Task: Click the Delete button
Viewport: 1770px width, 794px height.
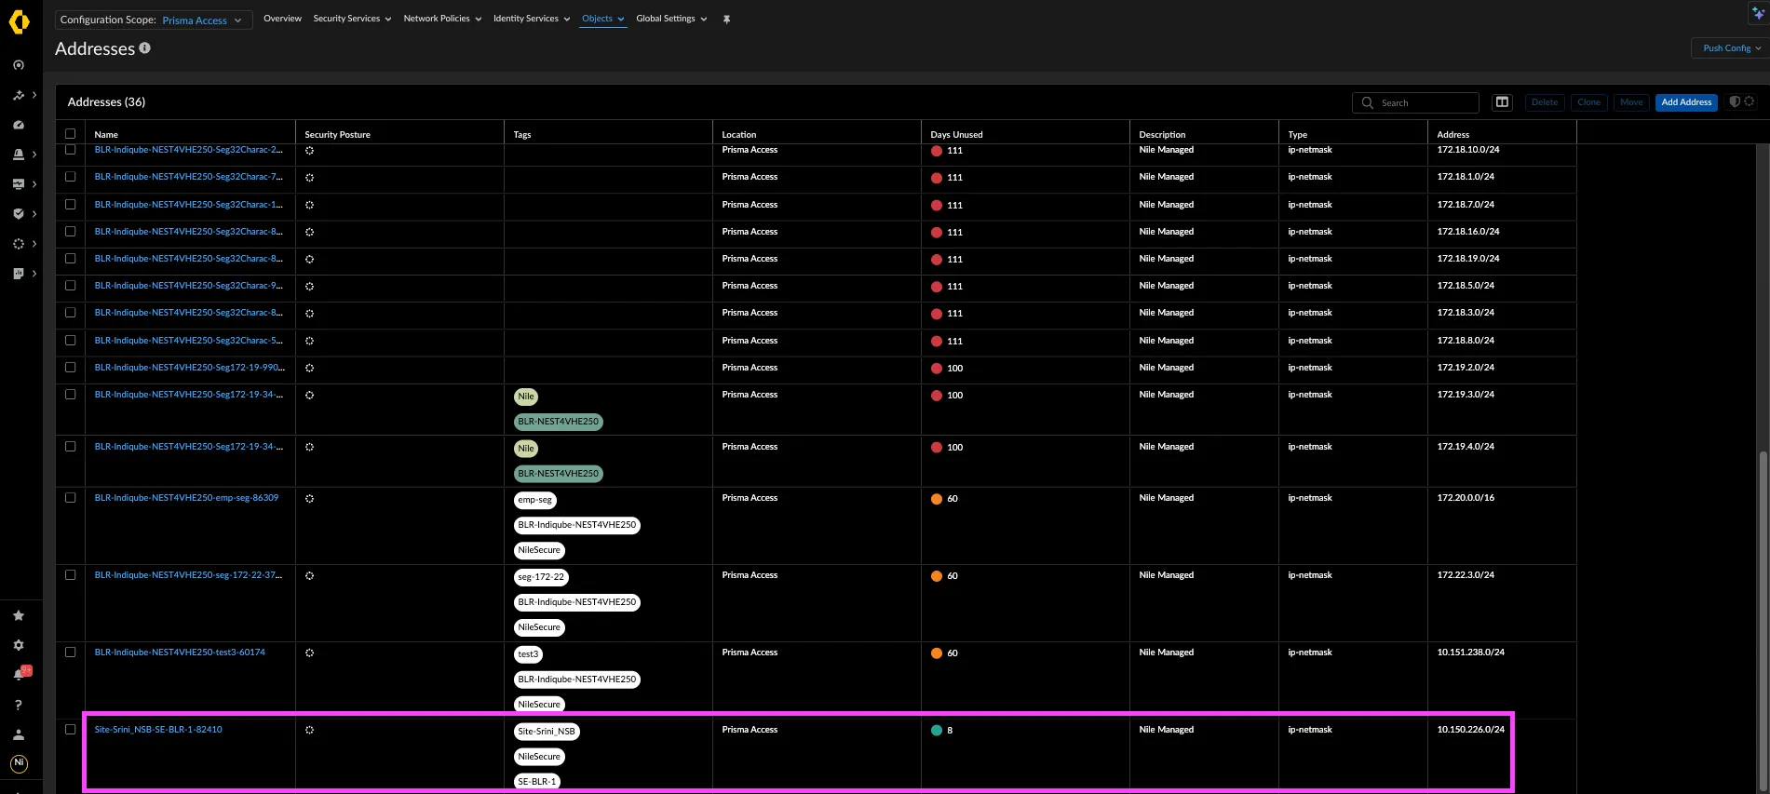Action: [1545, 102]
